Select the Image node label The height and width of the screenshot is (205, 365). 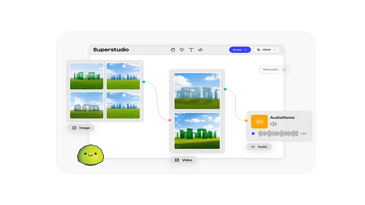coord(81,128)
